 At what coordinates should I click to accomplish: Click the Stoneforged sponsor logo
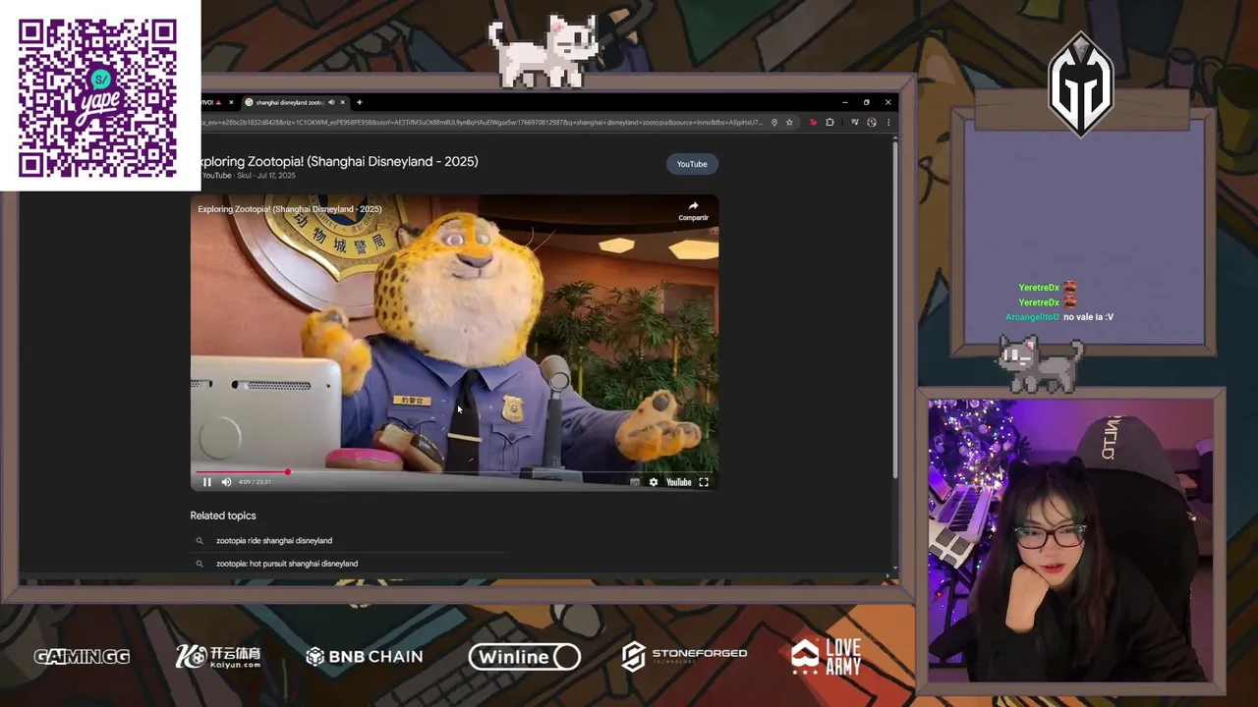[x=684, y=656]
